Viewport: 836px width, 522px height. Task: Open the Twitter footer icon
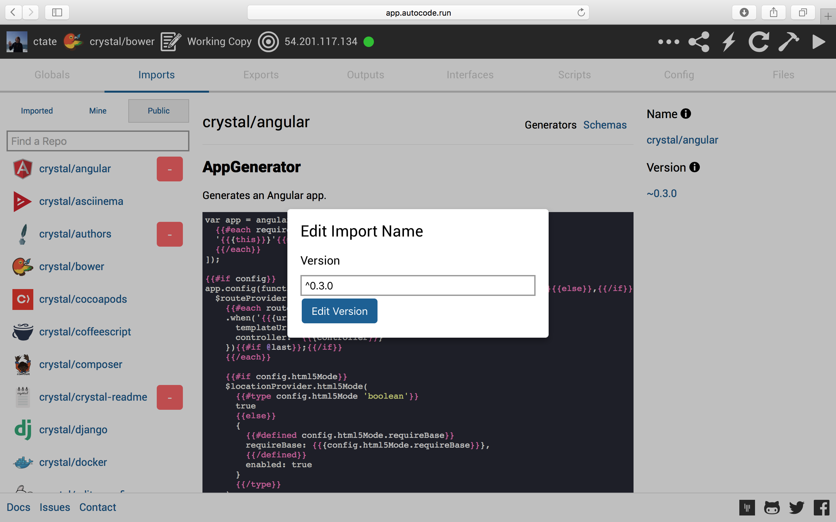796,508
